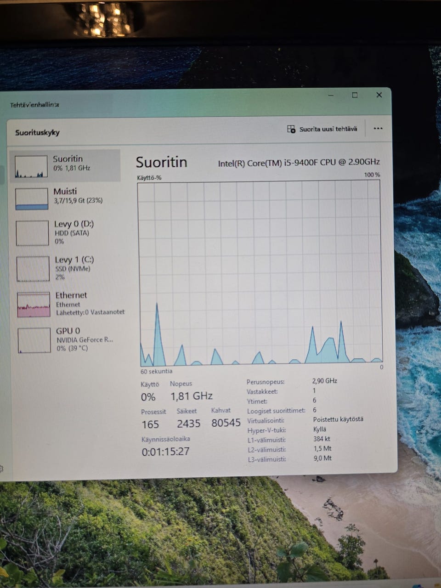Click Ethernet mini graph thumbnail

pos(34,305)
